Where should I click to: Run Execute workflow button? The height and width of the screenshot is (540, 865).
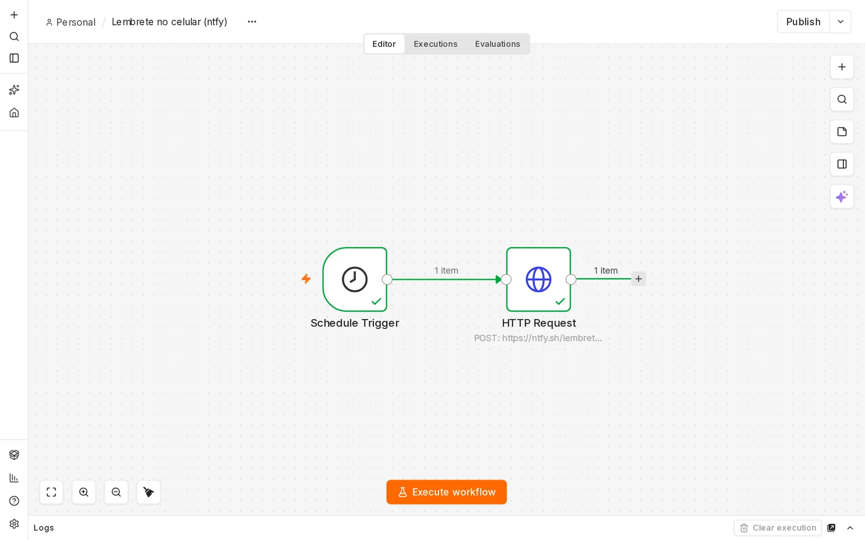tap(447, 492)
